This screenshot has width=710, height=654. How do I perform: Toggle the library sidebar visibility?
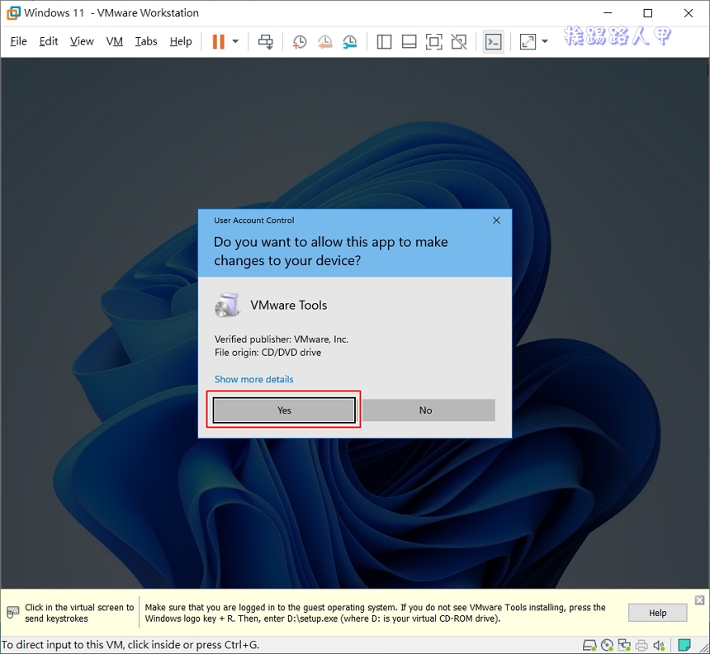(384, 41)
